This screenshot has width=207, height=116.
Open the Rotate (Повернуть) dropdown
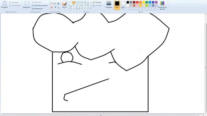(x=38, y=9)
